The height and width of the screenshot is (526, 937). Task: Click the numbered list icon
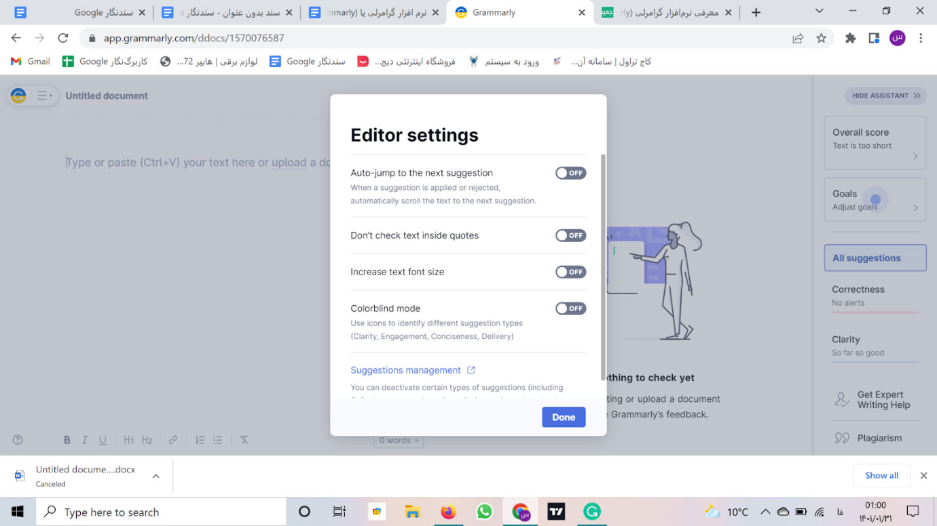point(200,440)
